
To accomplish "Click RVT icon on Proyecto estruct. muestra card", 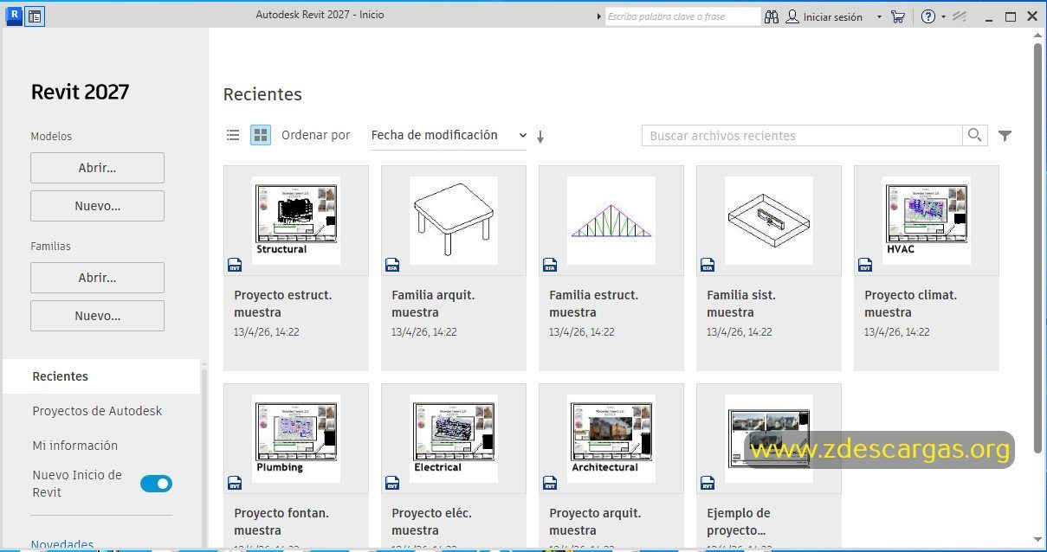I will pos(235,266).
